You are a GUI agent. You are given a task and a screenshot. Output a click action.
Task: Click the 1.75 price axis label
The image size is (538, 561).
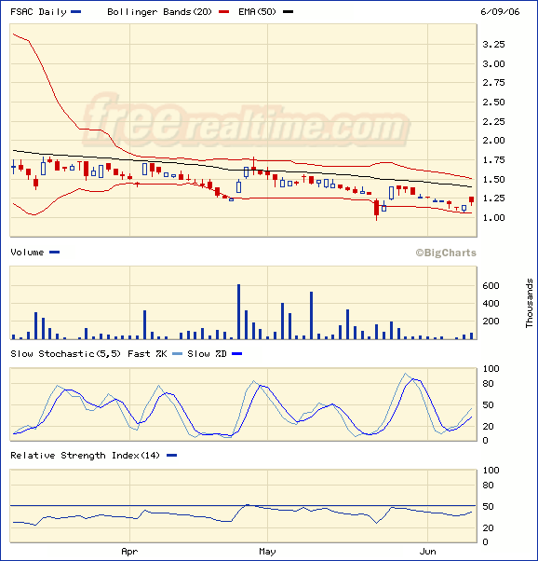pyautogui.click(x=493, y=160)
